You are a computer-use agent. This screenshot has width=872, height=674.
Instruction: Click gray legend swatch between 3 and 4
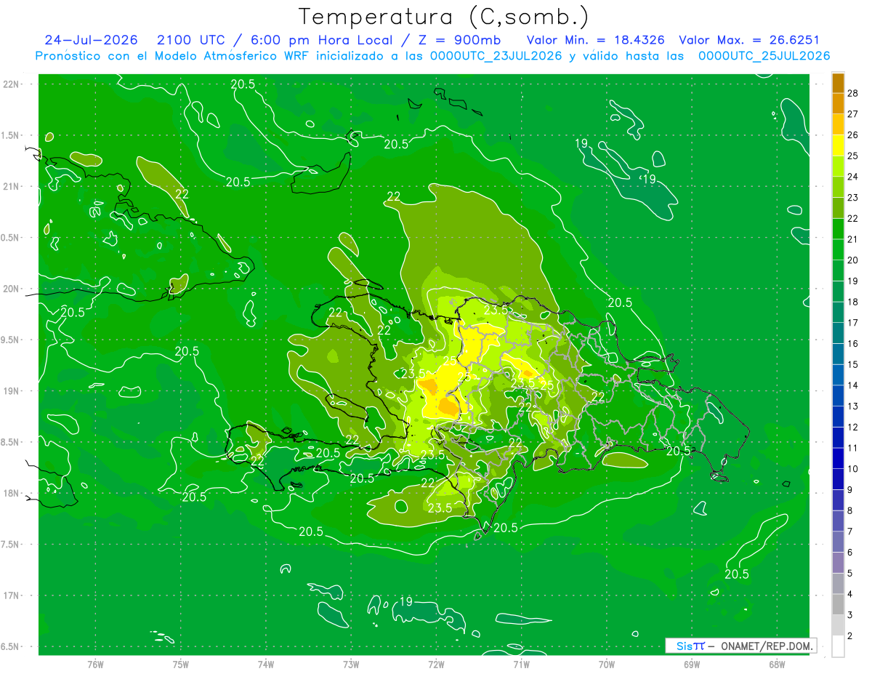click(838, 605)
